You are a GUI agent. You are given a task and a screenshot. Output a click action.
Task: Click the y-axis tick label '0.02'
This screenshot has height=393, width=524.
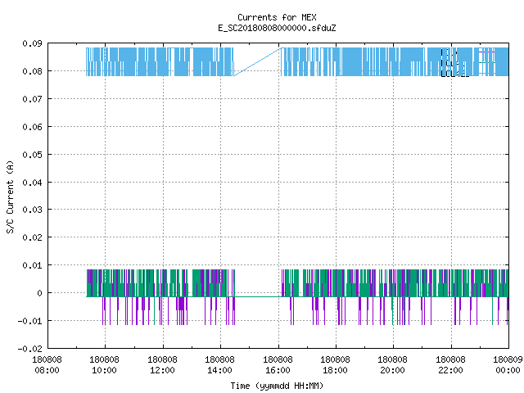[33, 237]
